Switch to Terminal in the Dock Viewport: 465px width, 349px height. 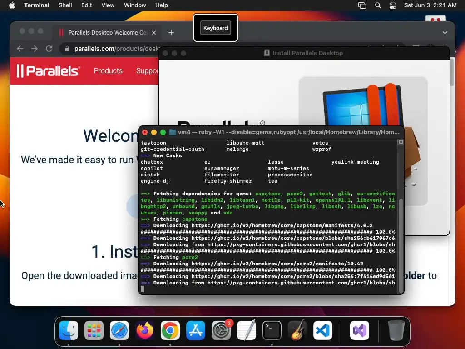tap(272, 330)
